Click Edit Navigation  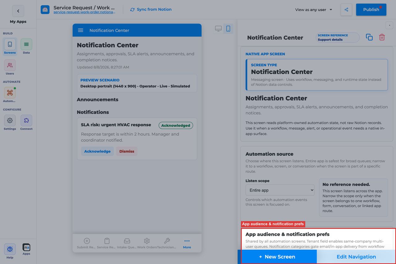tap(356, 257)
